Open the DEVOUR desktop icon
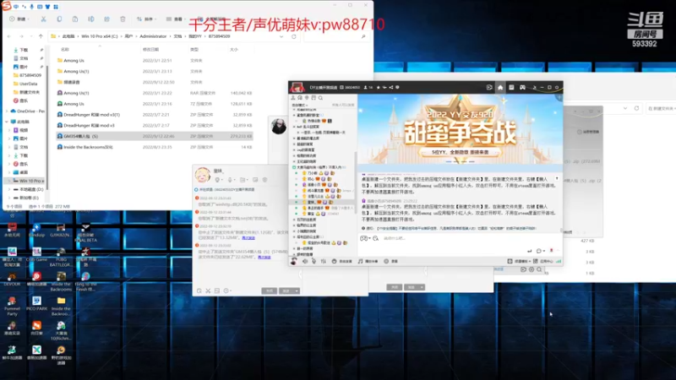The image size is (676, 380). 12,279
